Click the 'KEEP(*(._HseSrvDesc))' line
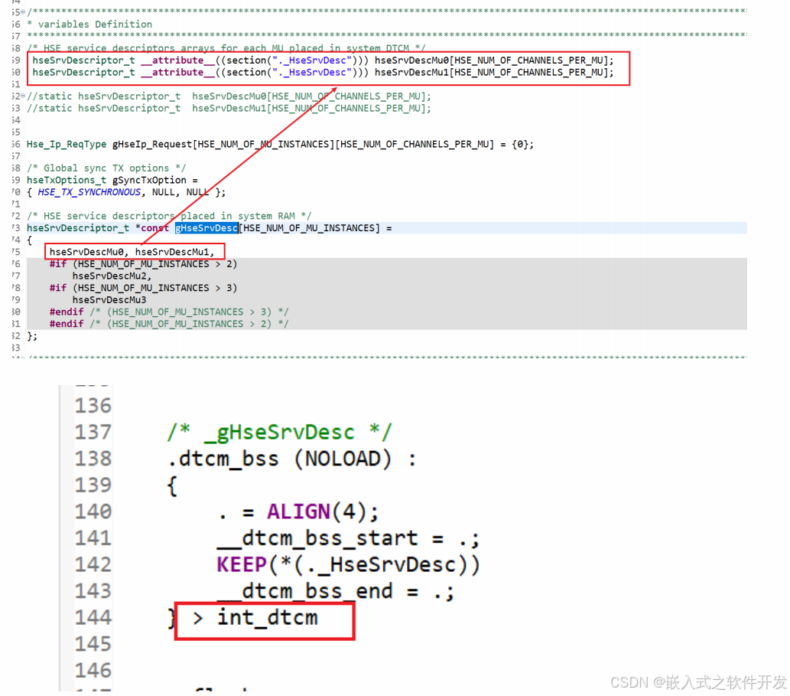The height and width of the screenshot is (696, 790). tap(348, 564)
